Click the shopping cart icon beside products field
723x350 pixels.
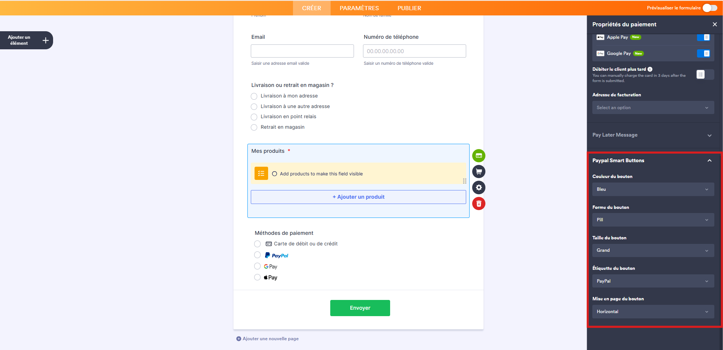tap(479, 172)
